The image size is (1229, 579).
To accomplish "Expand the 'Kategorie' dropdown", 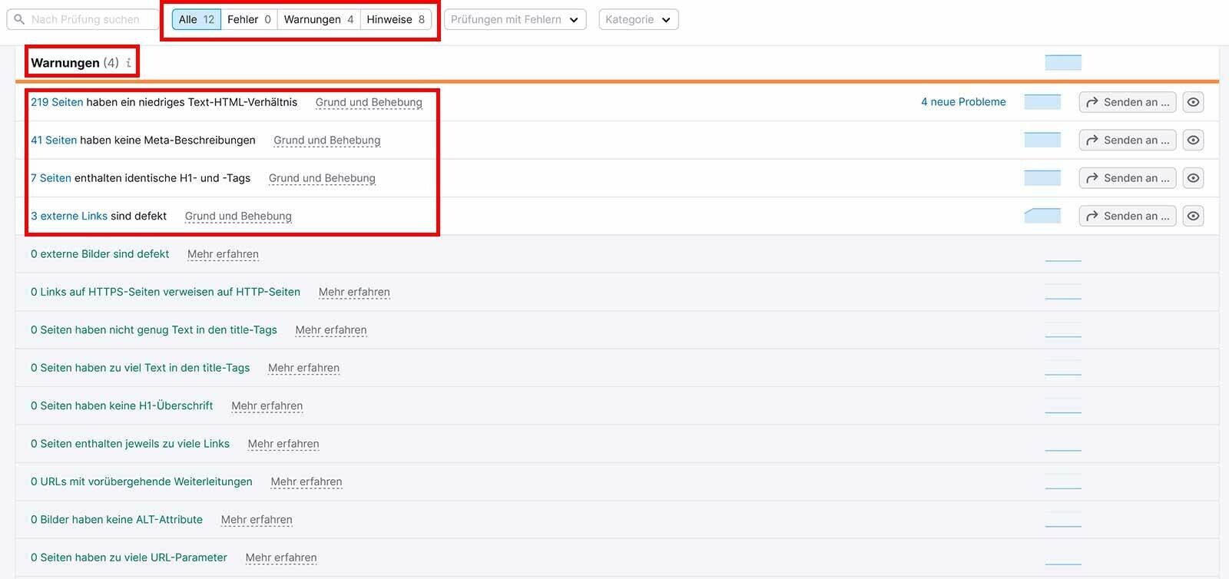I will [638, 19].
